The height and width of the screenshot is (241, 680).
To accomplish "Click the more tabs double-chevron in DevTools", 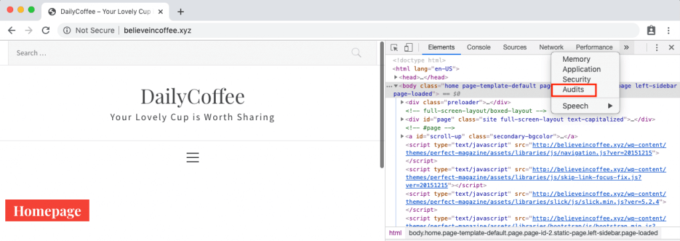I will click(x=626, y=48).
